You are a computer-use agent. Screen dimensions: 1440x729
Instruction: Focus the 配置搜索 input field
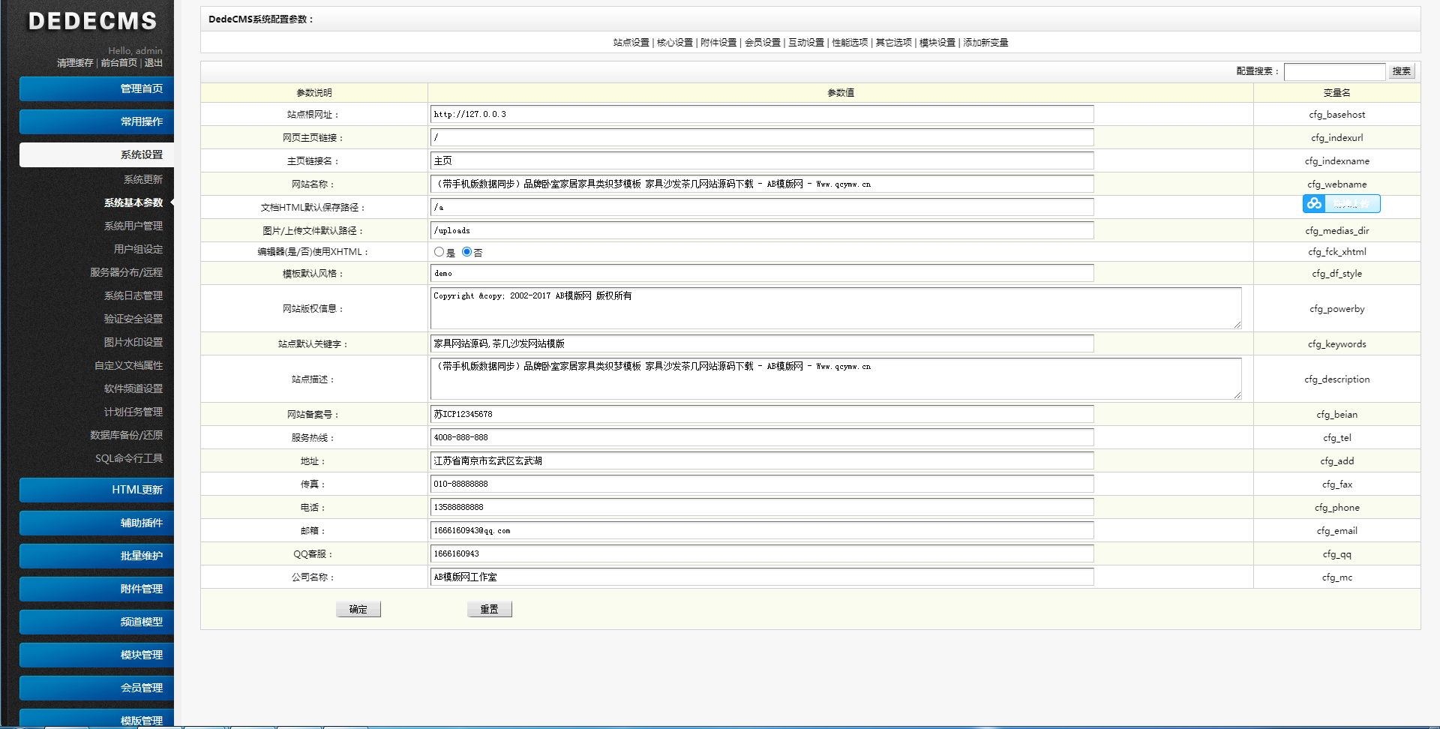point(1335,71)
